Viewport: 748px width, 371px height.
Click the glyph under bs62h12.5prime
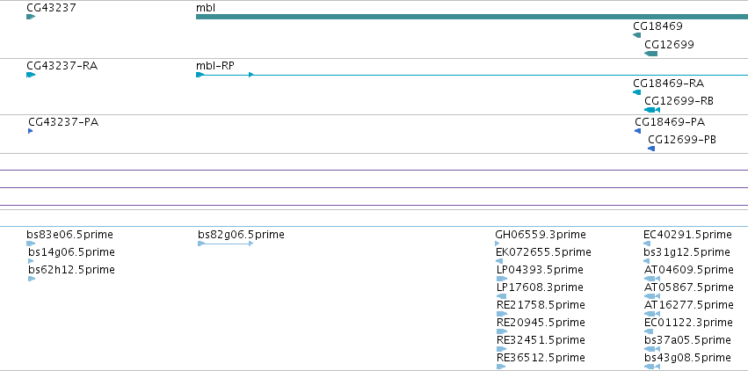(x=32, y=279)
